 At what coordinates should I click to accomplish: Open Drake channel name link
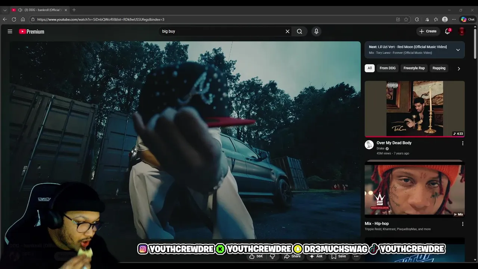(381, 148)
